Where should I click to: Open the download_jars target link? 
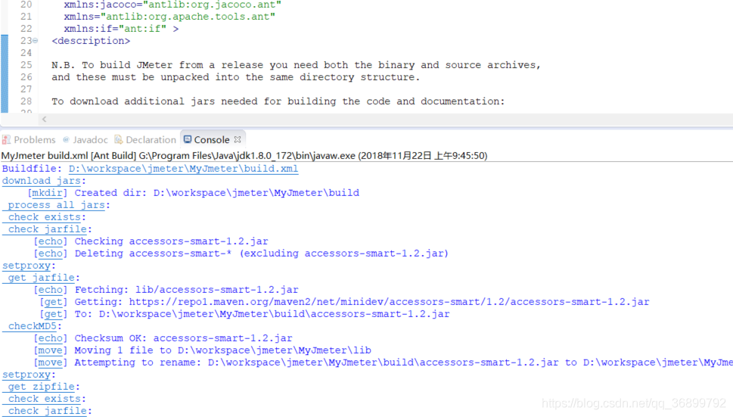(42, 181)
